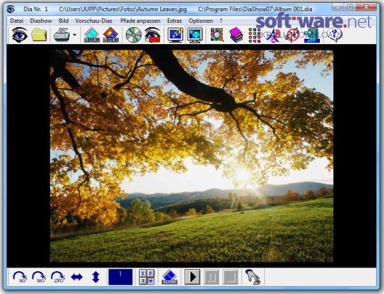Image resolution: width=384 pixels, height=294 pixels.
Task: Open the Diashow menu
Action: click(41, 21)
